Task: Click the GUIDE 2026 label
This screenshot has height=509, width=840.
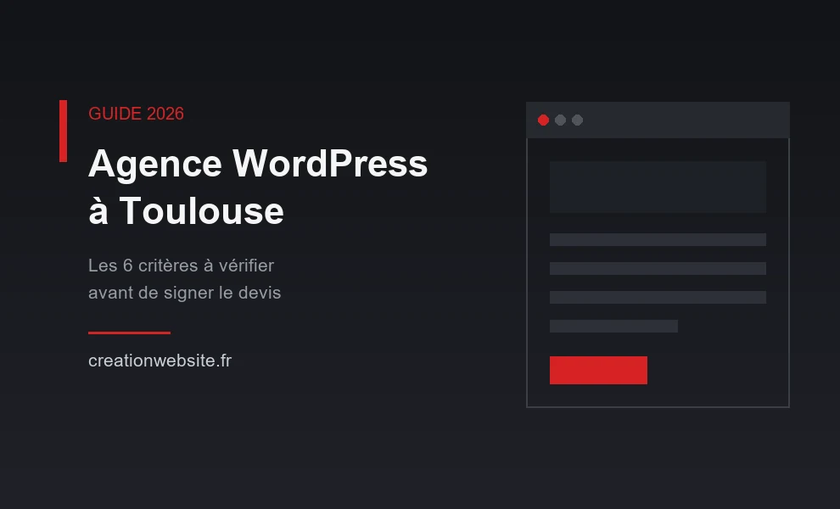Action: (136, 114)
